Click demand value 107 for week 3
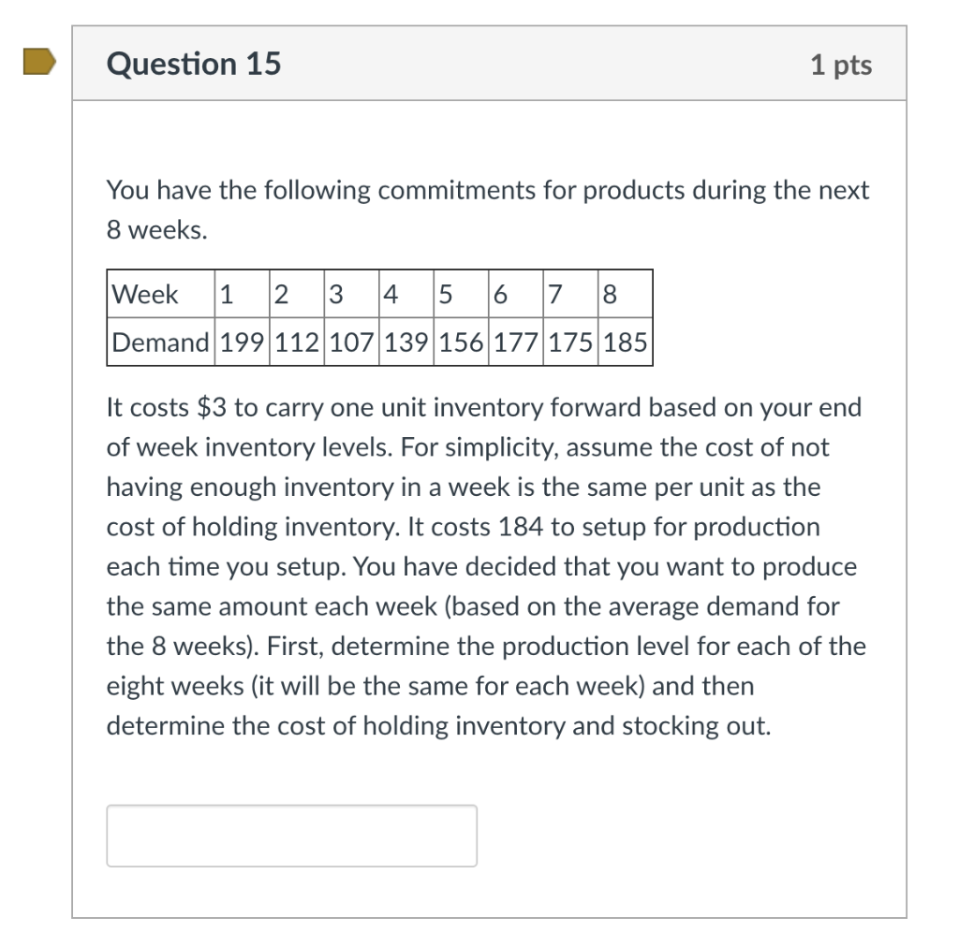The height and width of the screenshot is (947, 959). click(x=350, y=342)
